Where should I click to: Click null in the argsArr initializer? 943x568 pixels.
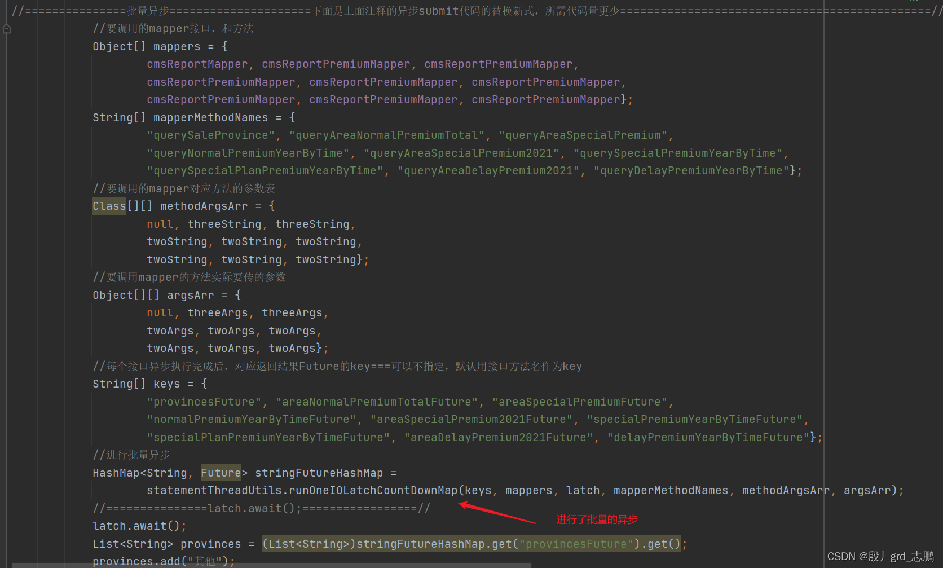(x=160, y=312)
